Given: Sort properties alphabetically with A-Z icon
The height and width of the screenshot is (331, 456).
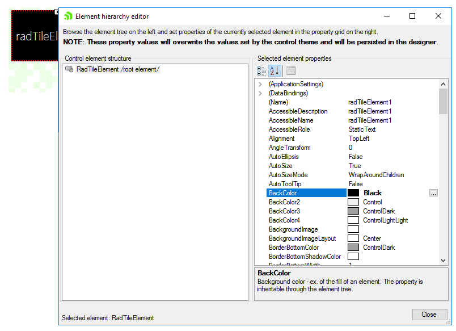Looking at the screenshot, I should [x=273, y=70].
